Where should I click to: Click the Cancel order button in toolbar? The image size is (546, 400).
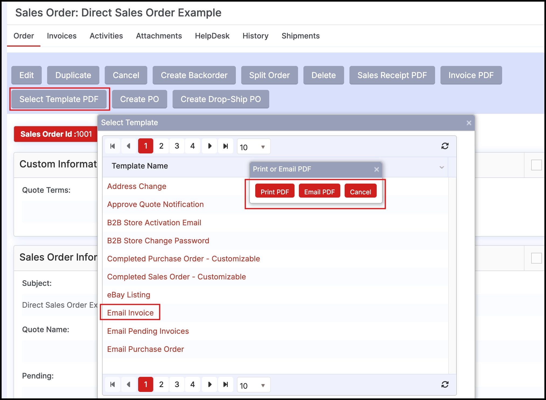pos(126,75)
